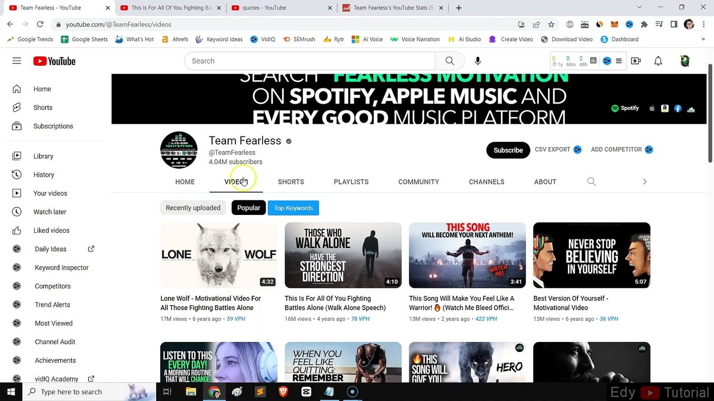714x401 pixels.
Task: Click the install app icon in address bar
Action: point(521,25)
